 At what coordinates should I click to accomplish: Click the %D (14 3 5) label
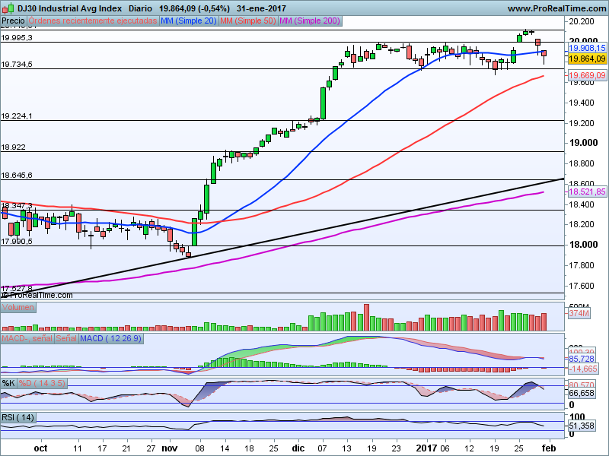click(x=42, y=383)
